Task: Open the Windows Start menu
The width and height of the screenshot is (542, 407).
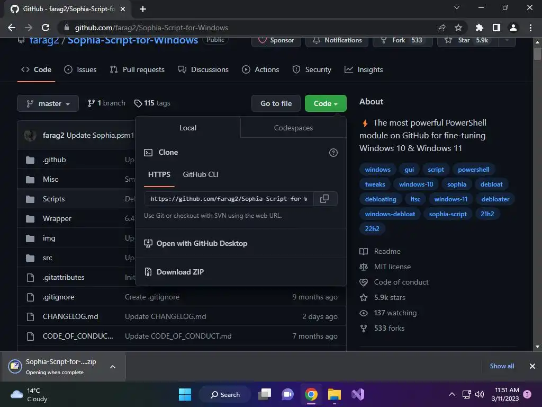Action: [x=185, y=394]
